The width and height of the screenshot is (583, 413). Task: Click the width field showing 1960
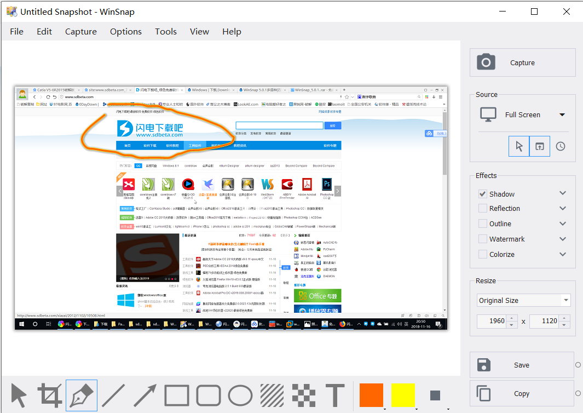493,321
